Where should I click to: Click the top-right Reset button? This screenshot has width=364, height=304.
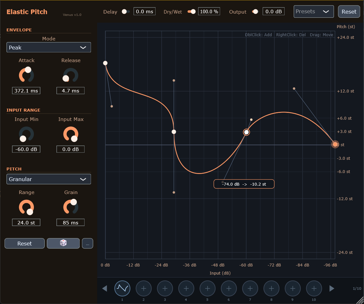[349, 11]
